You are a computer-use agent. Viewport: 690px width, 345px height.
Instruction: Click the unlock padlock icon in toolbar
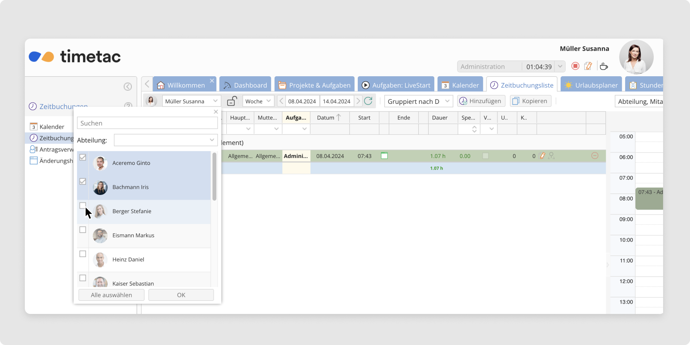[x=232, y=101]
